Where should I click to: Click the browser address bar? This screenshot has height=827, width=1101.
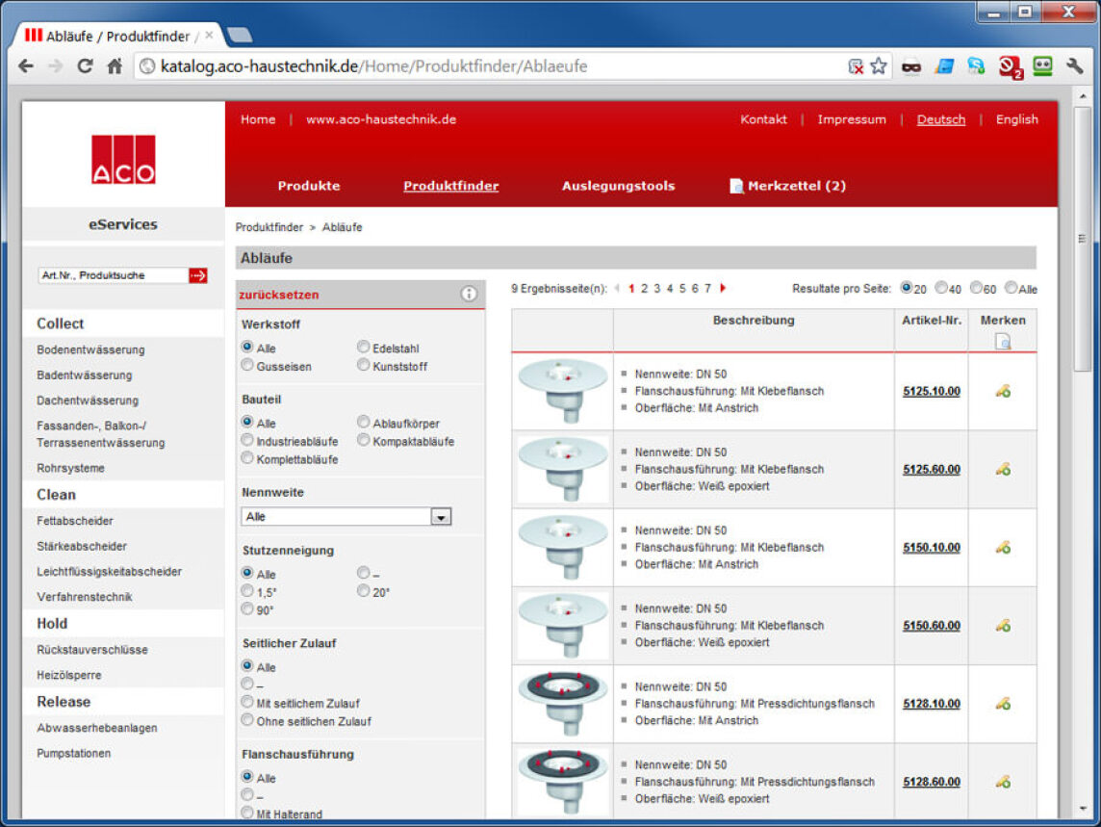[492, 66]
